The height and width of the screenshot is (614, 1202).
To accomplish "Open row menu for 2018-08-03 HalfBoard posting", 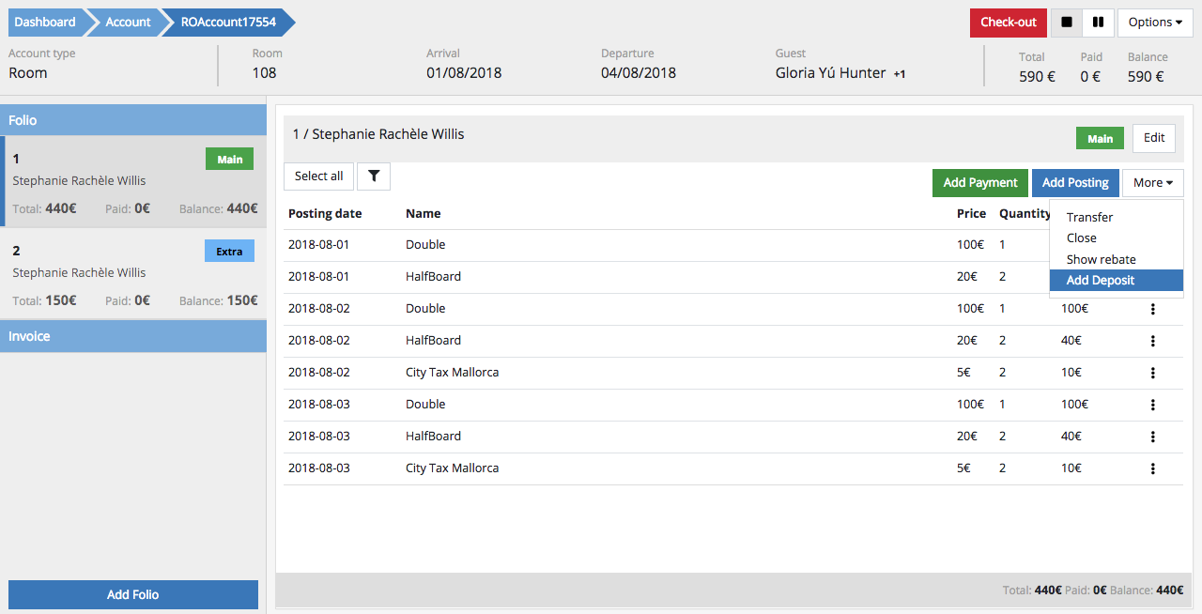I will point(1152,437).
